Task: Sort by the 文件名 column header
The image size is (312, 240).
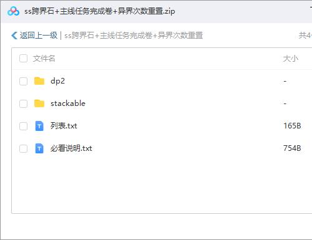Action: click(x=44, y=59)
